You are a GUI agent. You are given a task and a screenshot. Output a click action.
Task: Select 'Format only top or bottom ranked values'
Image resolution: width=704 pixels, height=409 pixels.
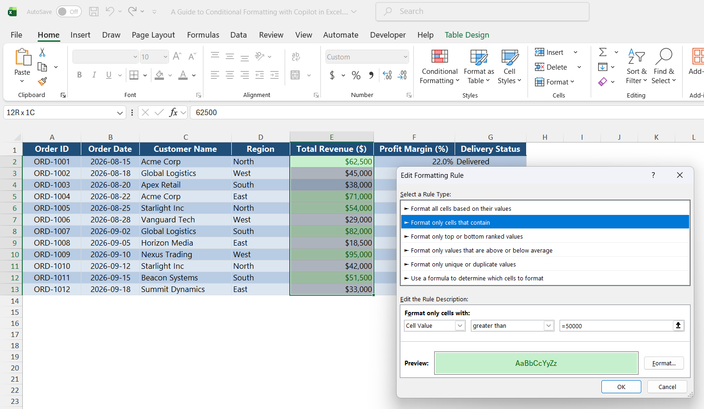click(545, 236)
